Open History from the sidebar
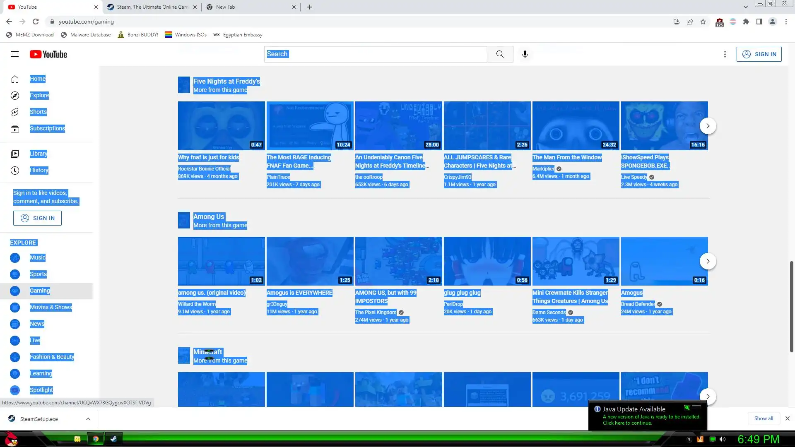 [39, 170]
